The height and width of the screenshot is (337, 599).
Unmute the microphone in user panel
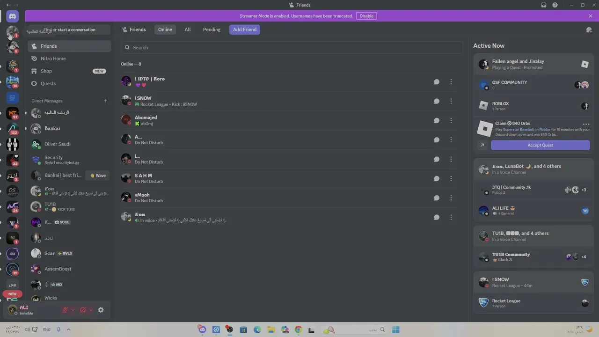coord(66,310)
